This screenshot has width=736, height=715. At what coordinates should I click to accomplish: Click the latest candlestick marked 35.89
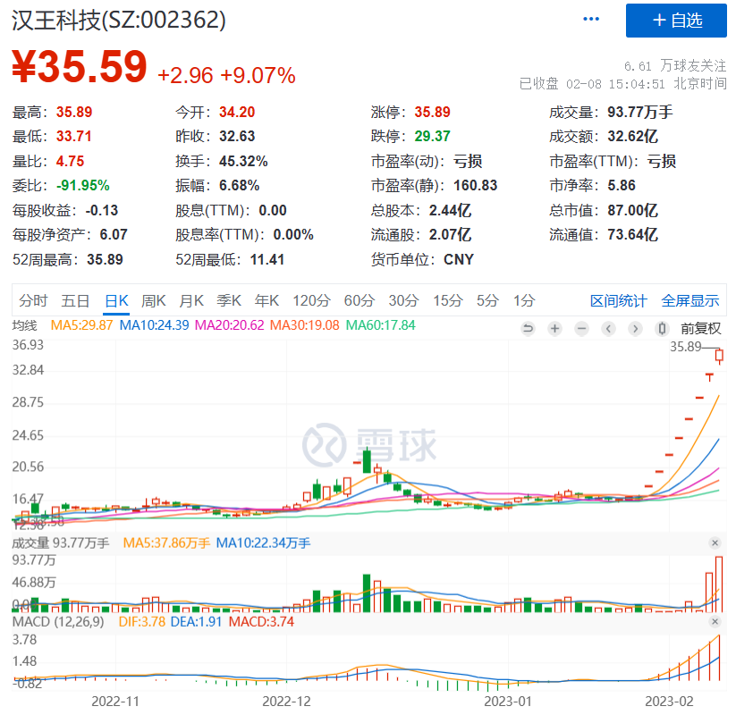tap(719, 356)
